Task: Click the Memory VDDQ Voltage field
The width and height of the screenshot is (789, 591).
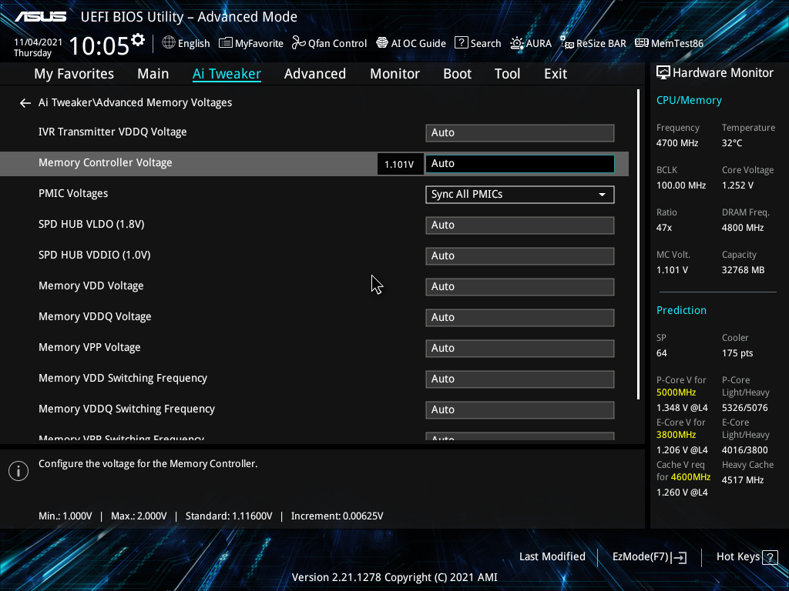Action: (520, 318)
